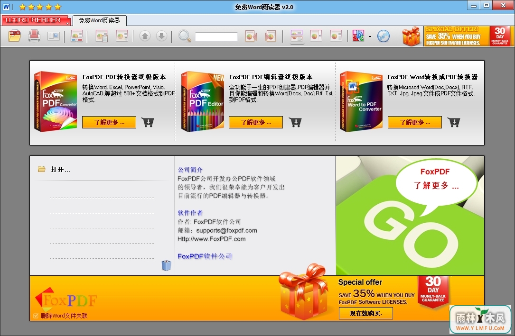Click the cart icon for FoxPDF PDF编辑器终极版本
Viewport: 515px width, 336px height.
(295, 122)
